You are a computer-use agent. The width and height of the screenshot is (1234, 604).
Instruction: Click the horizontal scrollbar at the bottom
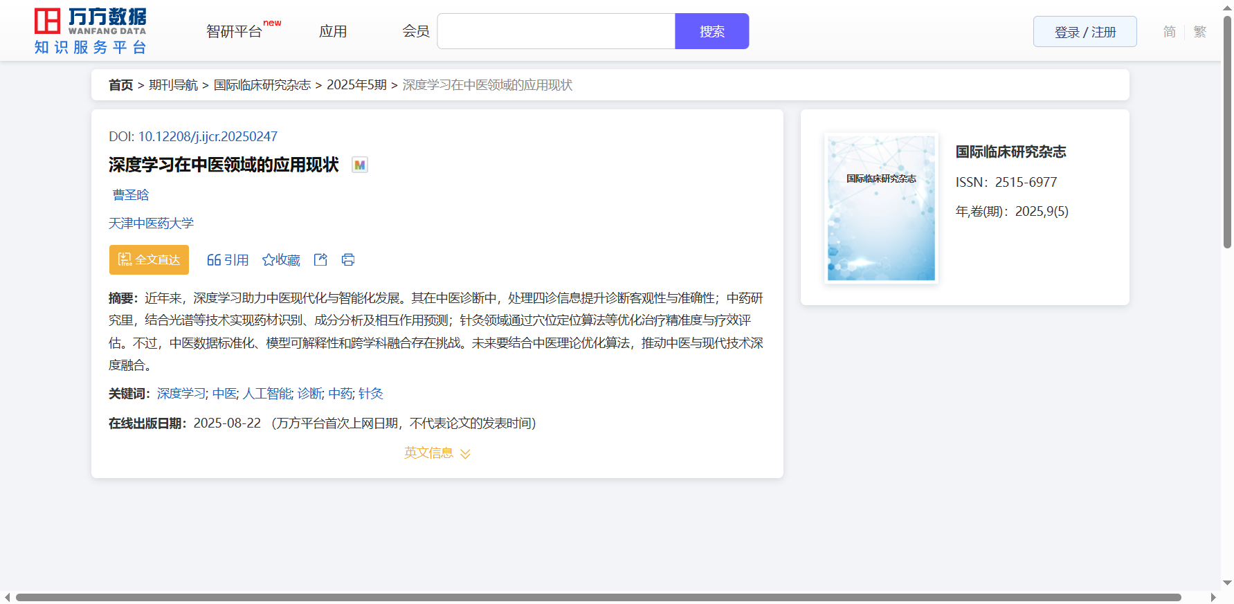pyautogui.click(x=598, y=597)
